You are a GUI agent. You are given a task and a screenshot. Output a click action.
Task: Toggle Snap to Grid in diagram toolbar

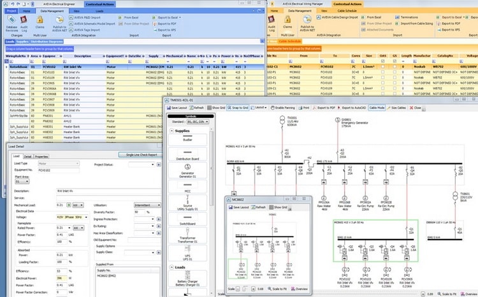[x=238, y=108]
